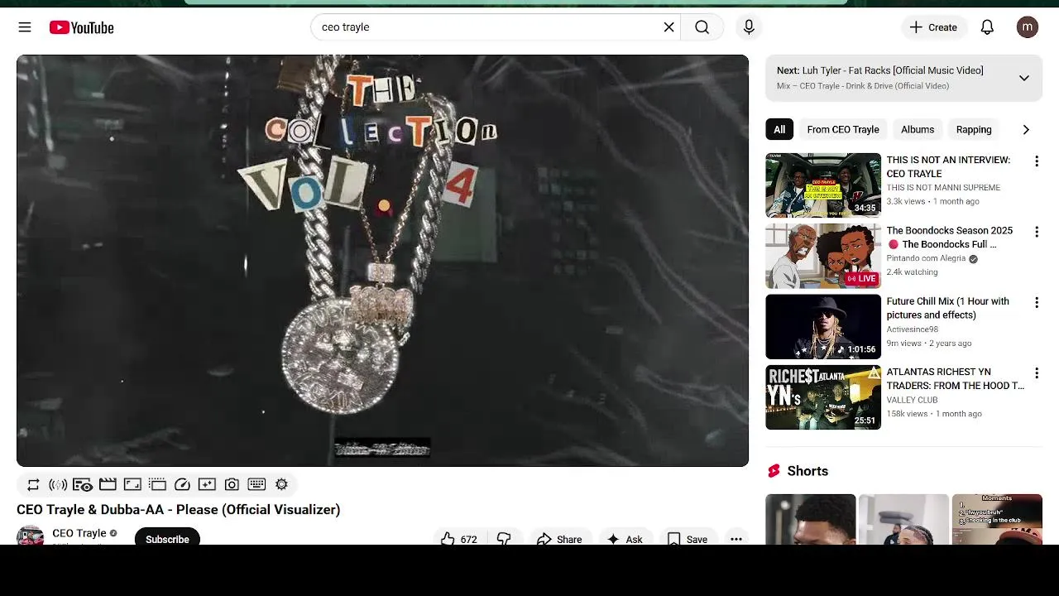Open the playback speed gauge icon
Screen dimensions: 1059x596
coord(182,484)
